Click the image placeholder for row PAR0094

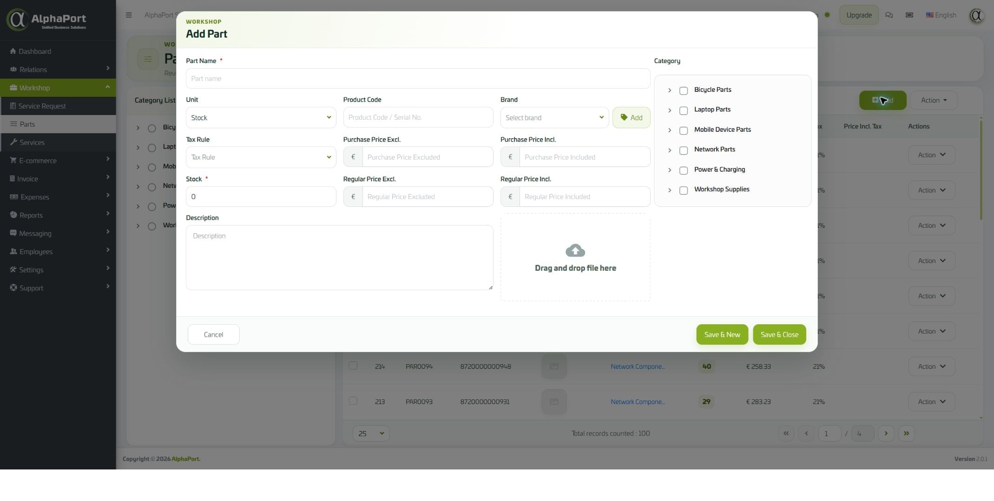click(554, 366)
